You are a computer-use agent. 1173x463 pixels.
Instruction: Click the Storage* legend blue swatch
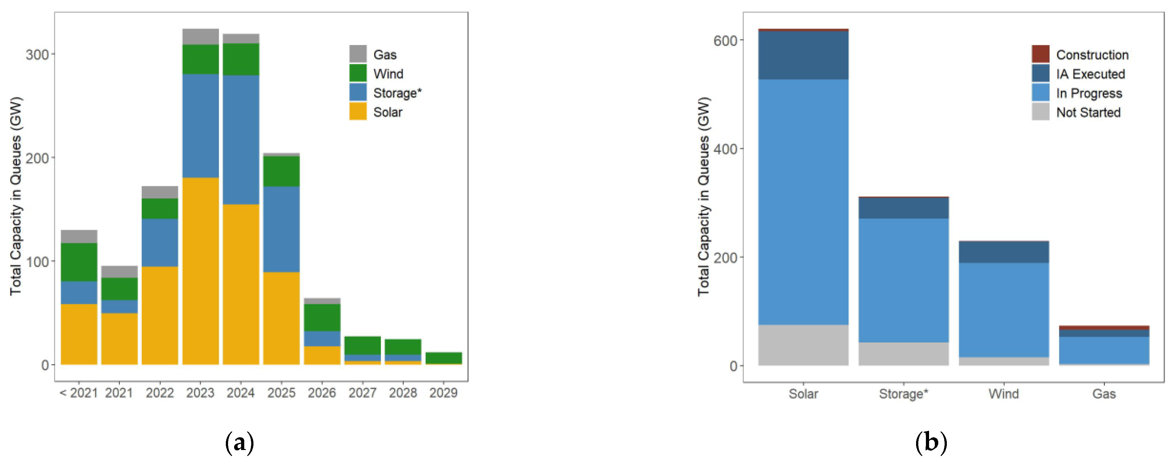click(x=358, y=92)
